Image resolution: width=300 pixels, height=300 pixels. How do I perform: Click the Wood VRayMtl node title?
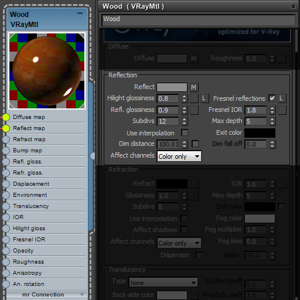(24, 19)
